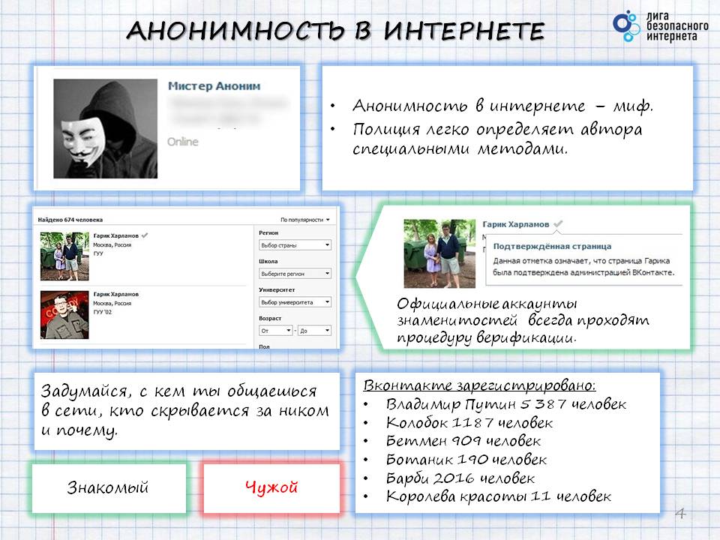
Task: Click the Подтверждённая страница tooltip title
Action: tap(552, 247)
